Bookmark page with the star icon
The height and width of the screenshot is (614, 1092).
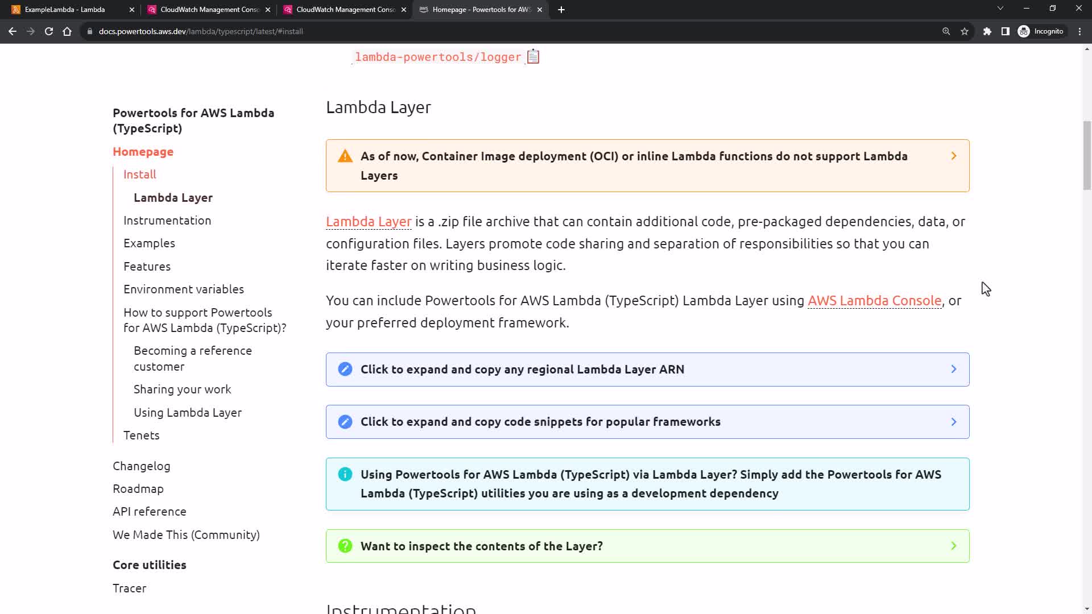965,32
